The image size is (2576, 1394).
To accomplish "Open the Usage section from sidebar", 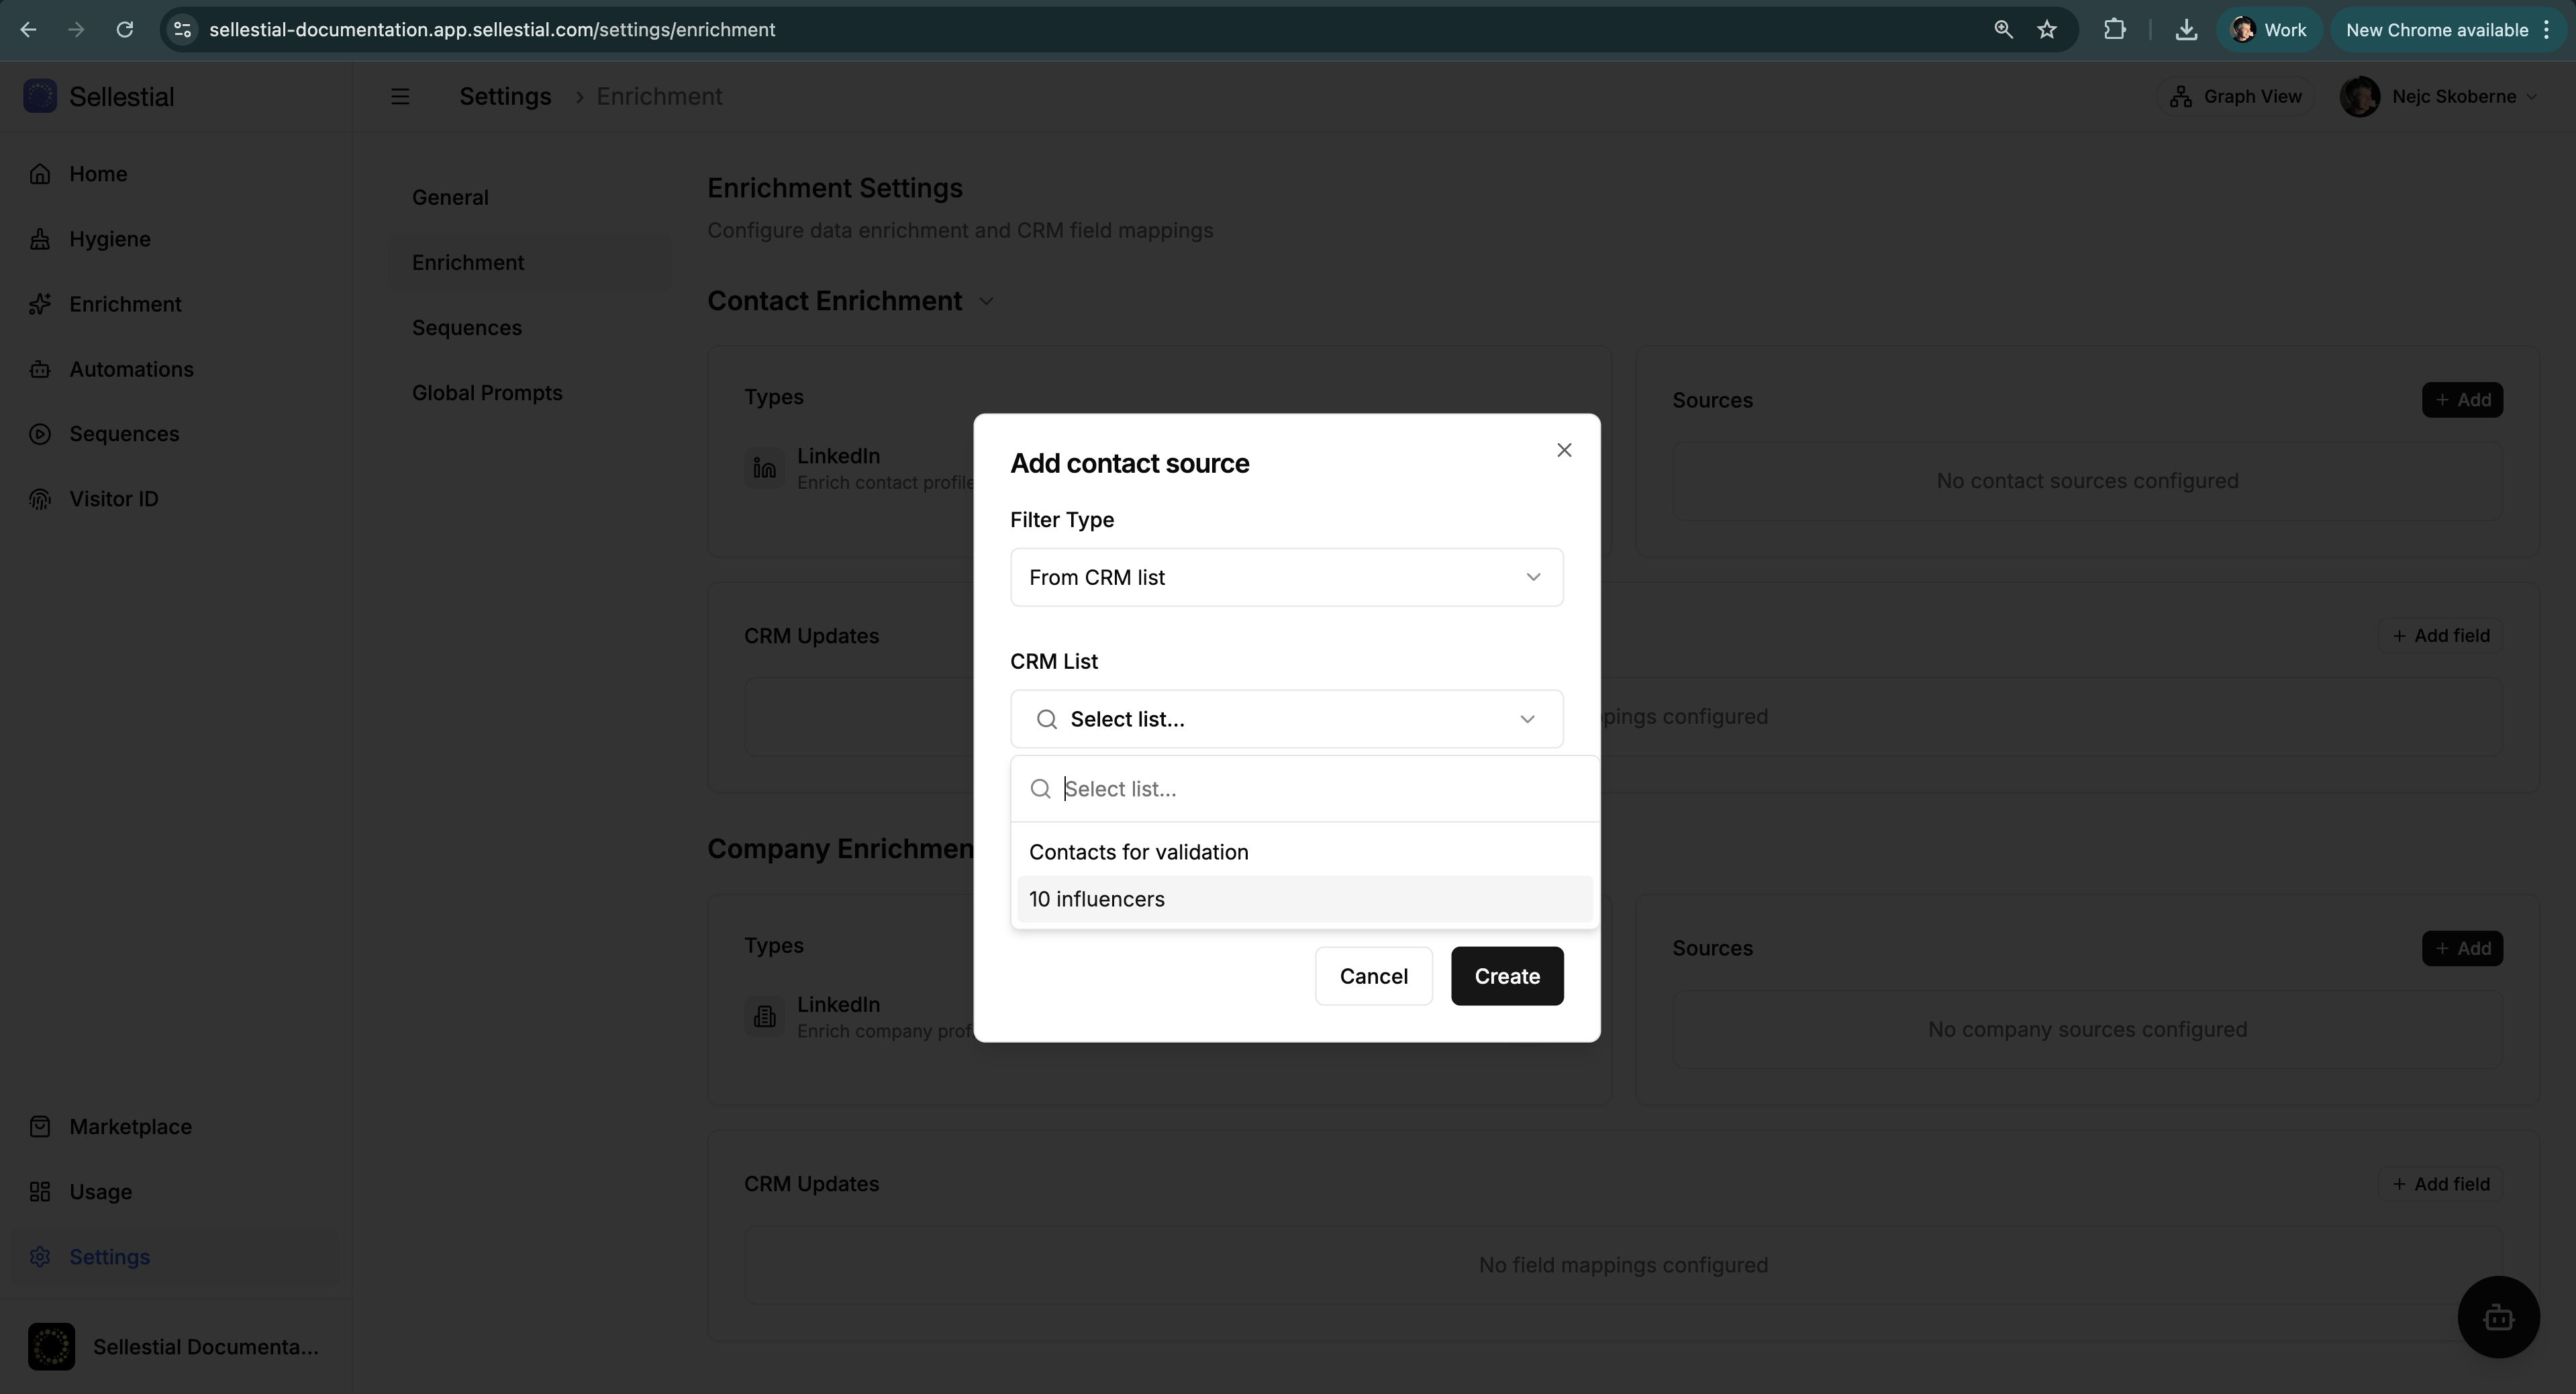I will 100,1191.
